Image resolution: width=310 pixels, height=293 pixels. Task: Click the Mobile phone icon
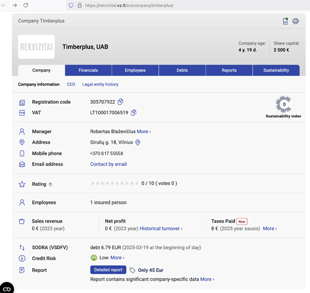[x=22, y=154]
